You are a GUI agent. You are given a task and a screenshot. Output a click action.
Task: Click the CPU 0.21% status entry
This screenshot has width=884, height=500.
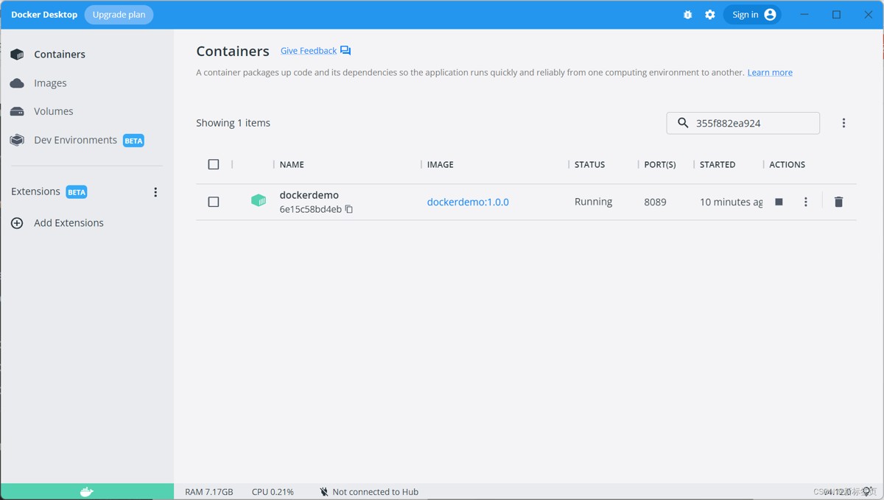pyautogui.click(x=273, y=492)
